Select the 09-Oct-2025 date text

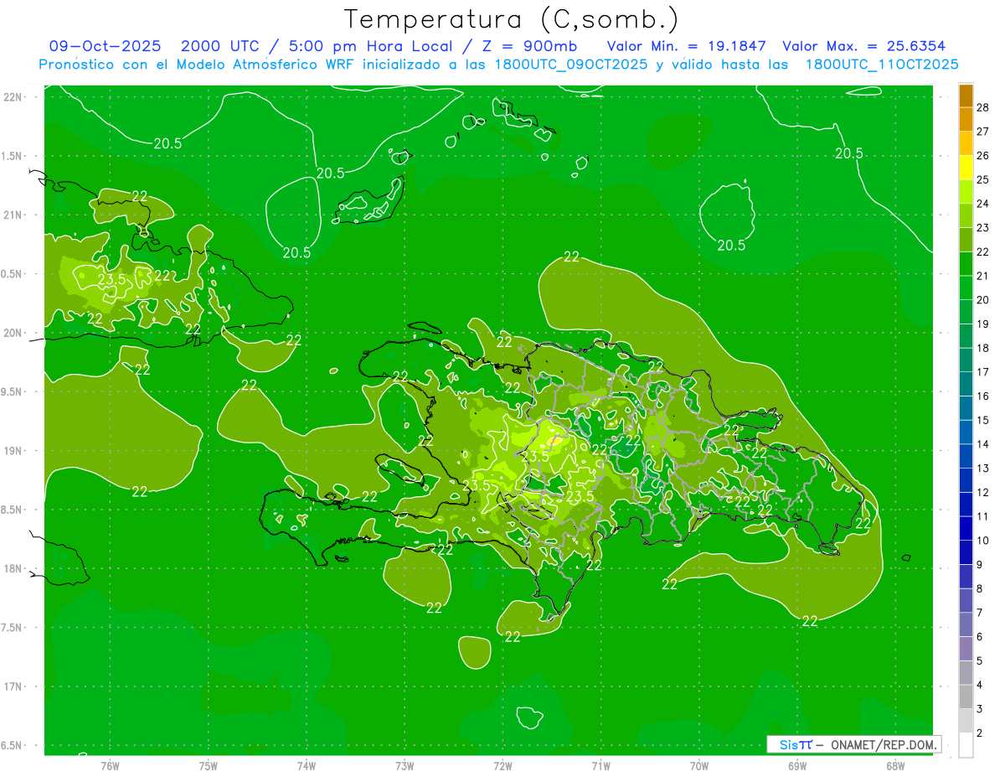coord(105,46)
